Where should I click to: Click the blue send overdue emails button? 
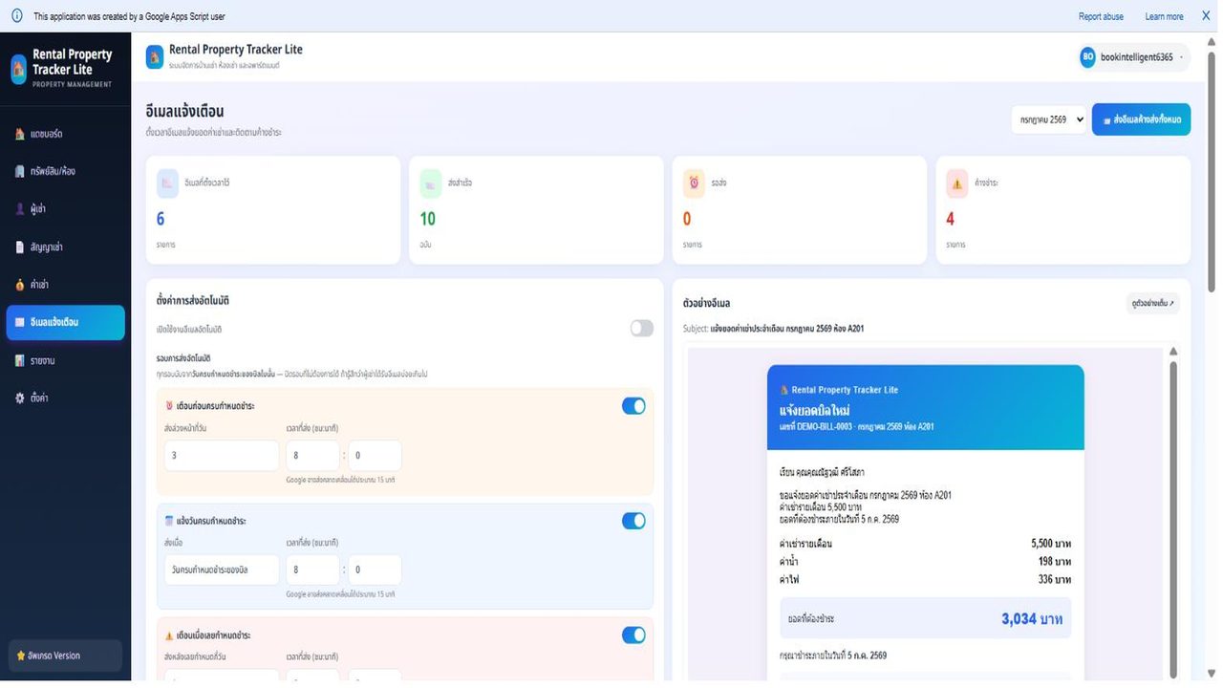pos(1141,119)
